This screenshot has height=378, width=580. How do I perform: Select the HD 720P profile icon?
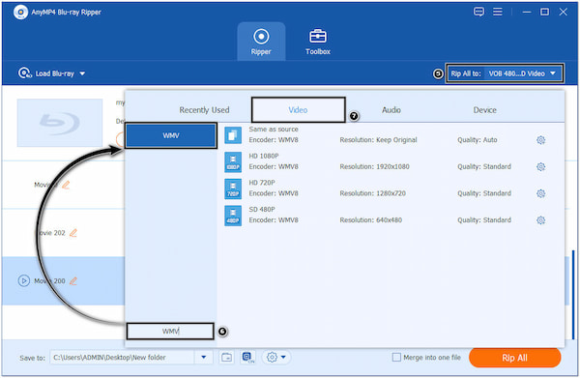click(x=233, y=189)
